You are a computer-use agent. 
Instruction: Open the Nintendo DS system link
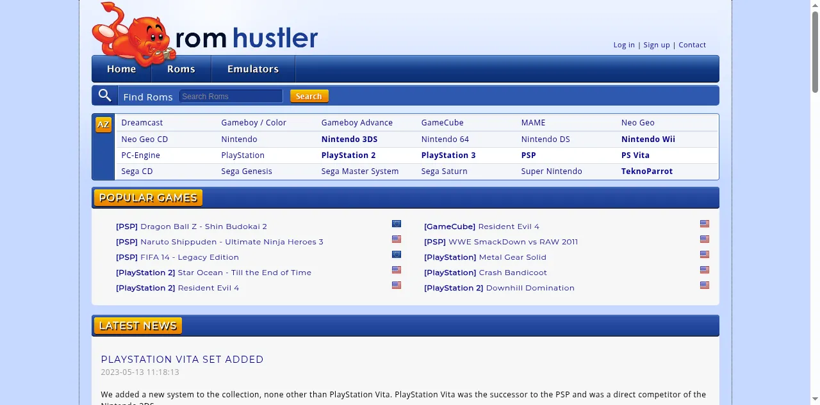coord(545,139)
